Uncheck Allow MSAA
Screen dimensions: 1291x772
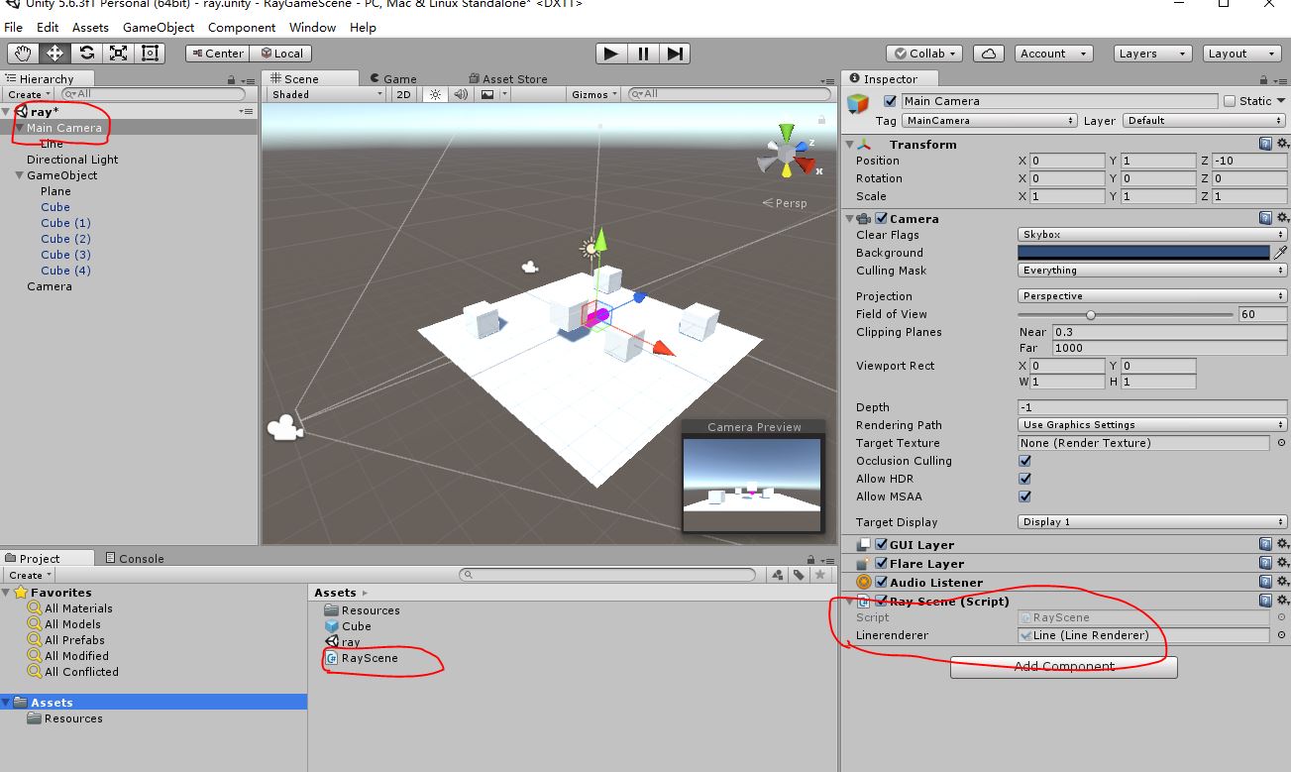pyautogui.click(x=1024, y=496)
